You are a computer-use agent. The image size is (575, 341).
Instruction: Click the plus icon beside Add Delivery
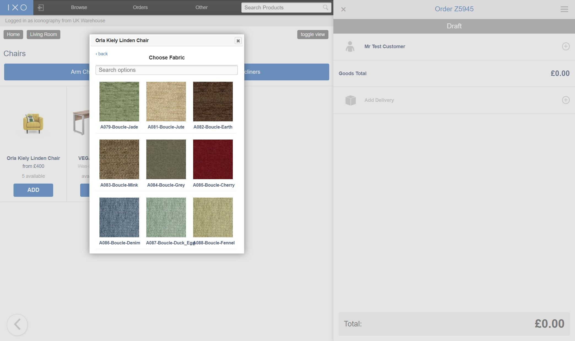(566, 100)
